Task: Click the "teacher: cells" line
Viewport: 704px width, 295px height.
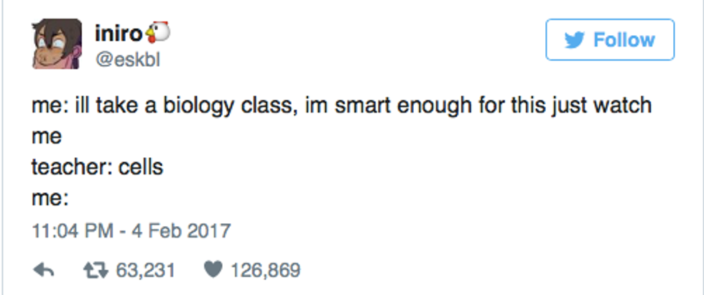Action: pos(97,167)
